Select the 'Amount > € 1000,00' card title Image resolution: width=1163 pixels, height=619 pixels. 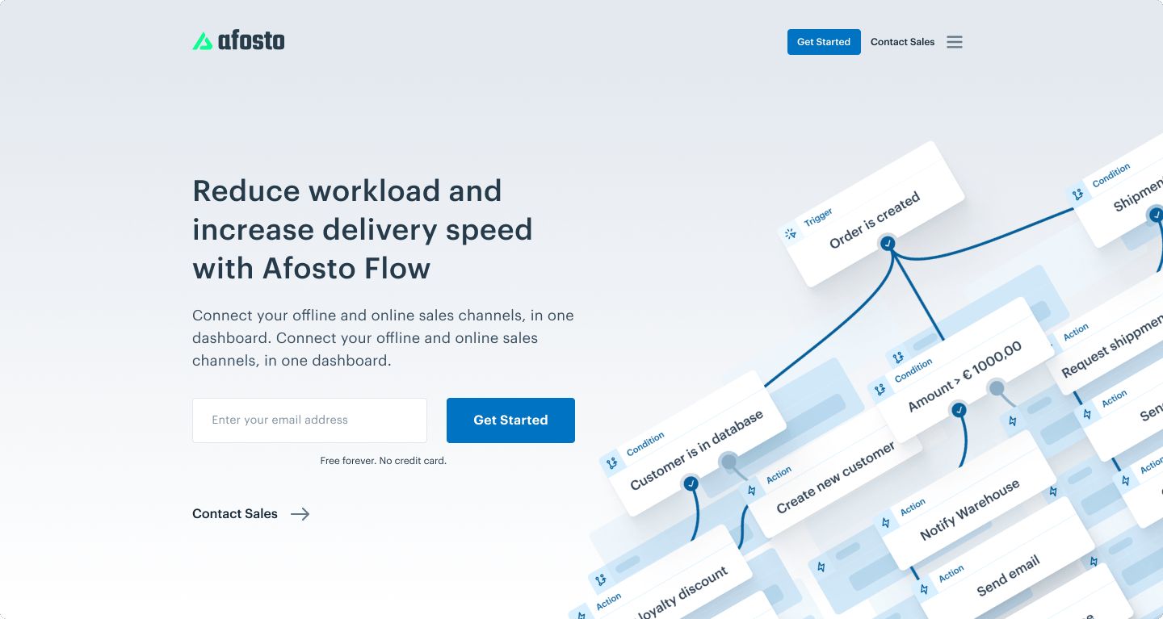pos(965,376)
